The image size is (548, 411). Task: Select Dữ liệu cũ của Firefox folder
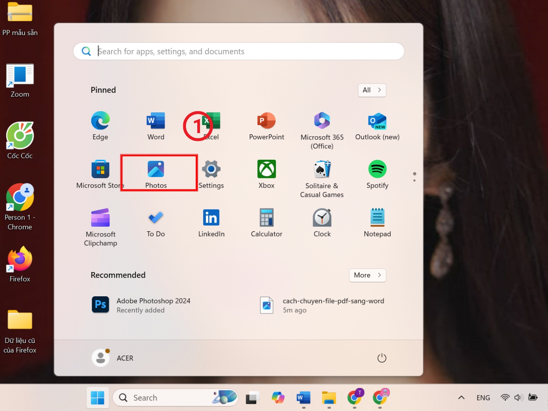tap(20, 332)
